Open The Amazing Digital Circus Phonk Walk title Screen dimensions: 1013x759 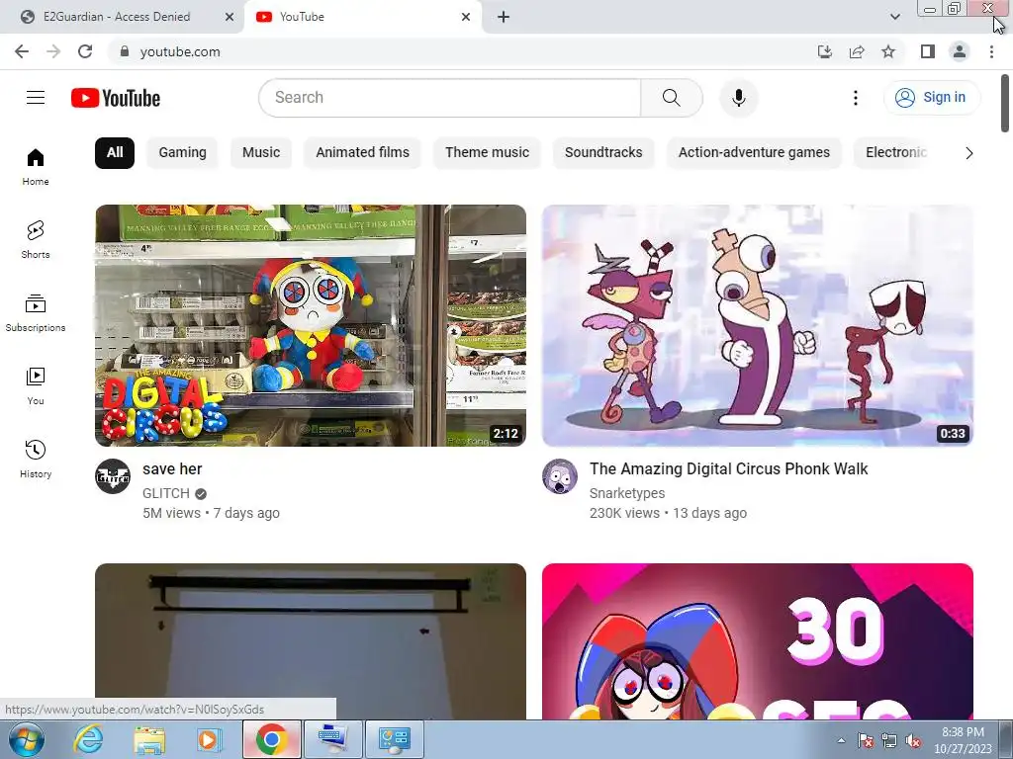(x=728, y=469)
